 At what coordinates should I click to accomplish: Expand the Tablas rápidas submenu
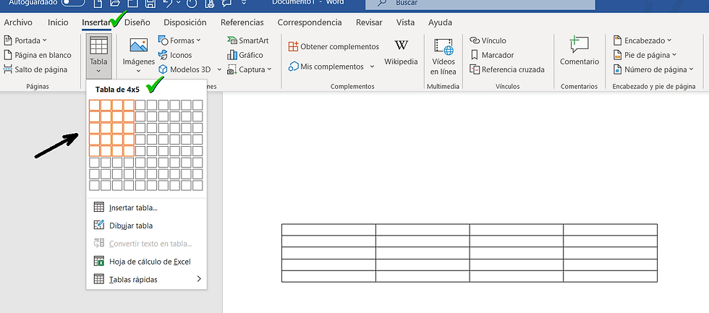pyautogui.click(x=146, y=280)
